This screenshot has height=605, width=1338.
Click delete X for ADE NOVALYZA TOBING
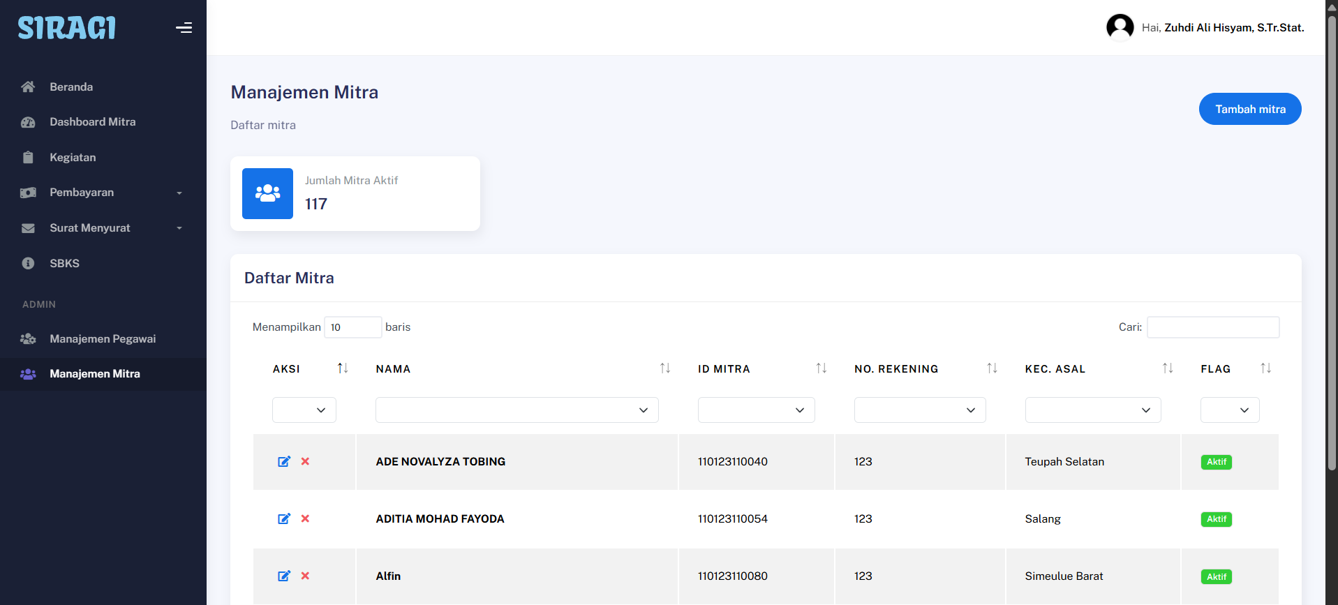point(305,461)
